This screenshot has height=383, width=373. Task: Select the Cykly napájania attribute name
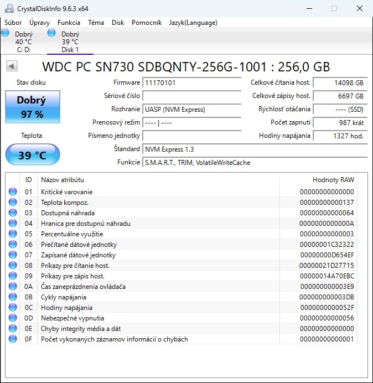(x=64, y=297)
